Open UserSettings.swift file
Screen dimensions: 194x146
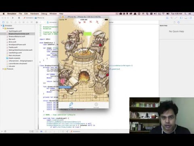(15, 53)
